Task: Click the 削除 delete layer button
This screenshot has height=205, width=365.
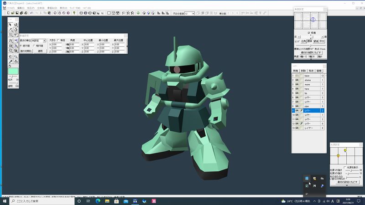Action: coord(303,71)
